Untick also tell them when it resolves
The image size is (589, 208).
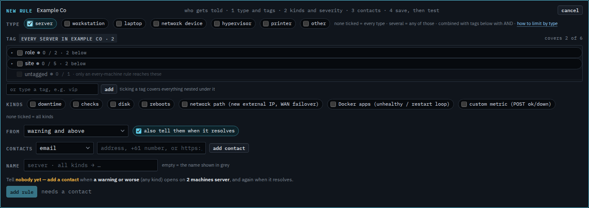point(138,131)
